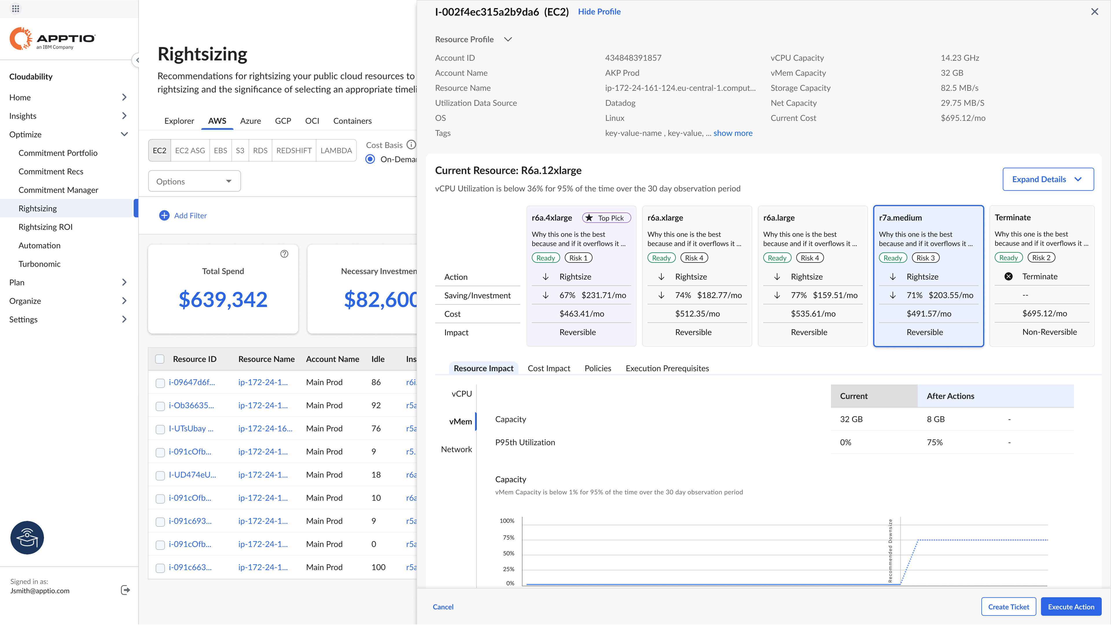Toggle the select-all checkbox in table header
Viewport: 1111px width, 625px height.
[160, 359]
